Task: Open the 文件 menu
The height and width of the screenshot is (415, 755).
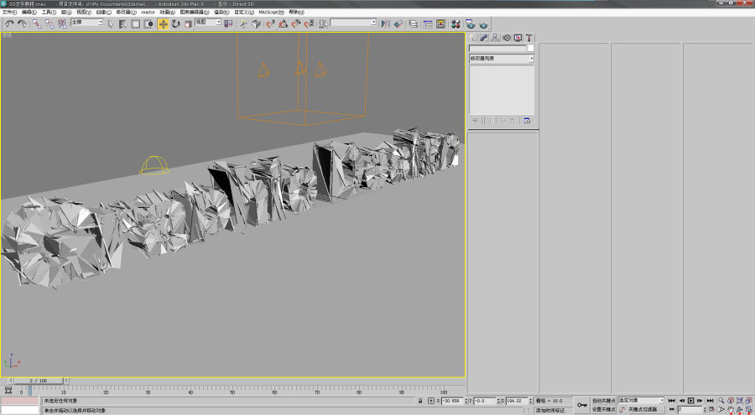Action: tap(9, 12)
